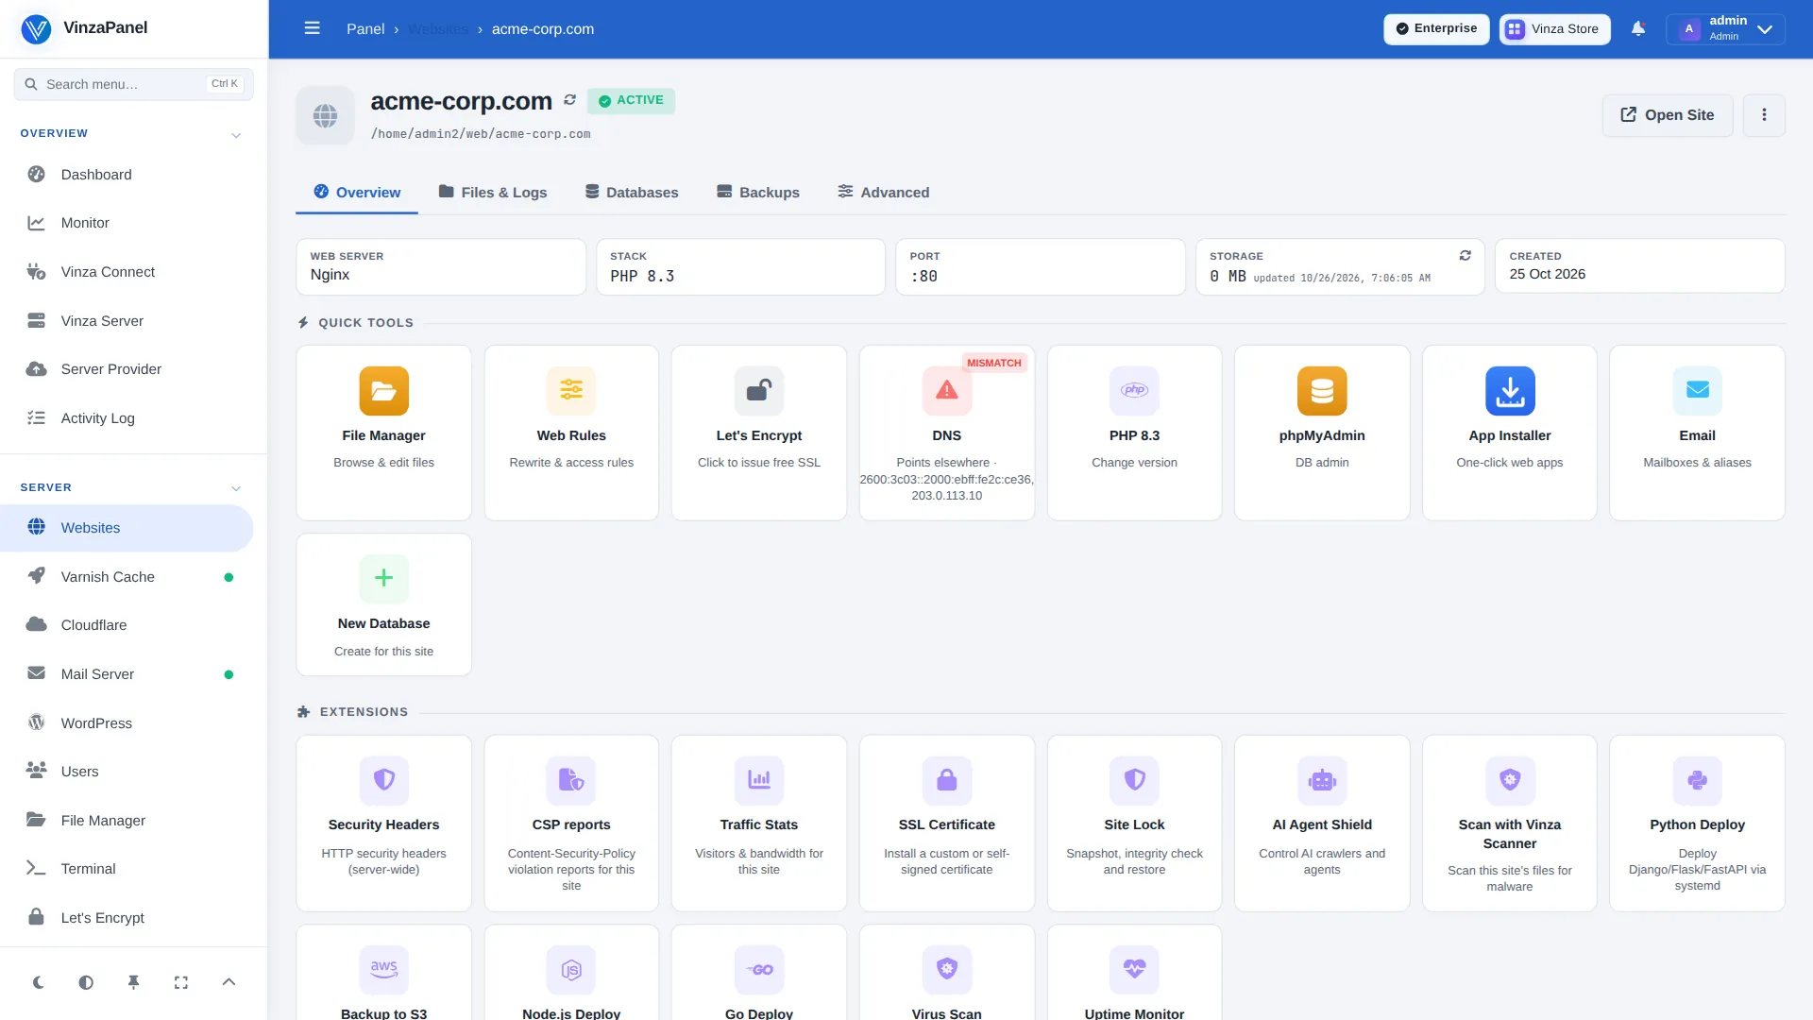Collapse the Overview sidebar section
Screen dimensions: 1813x1020
(236, 135)
